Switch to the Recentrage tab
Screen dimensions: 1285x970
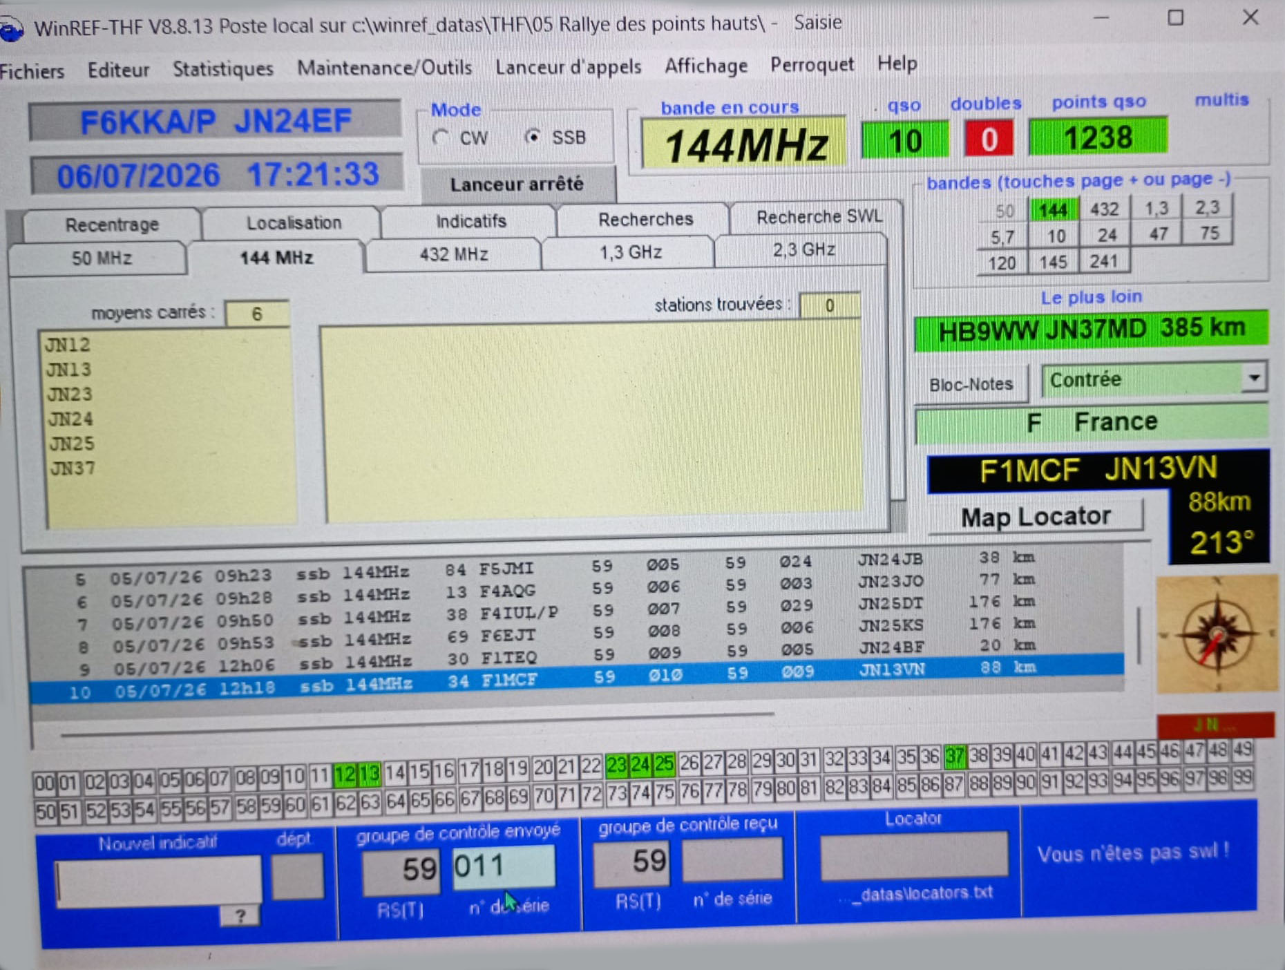tap(112, 225)
